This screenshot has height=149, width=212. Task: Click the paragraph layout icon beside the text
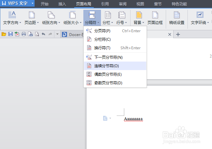105,118
